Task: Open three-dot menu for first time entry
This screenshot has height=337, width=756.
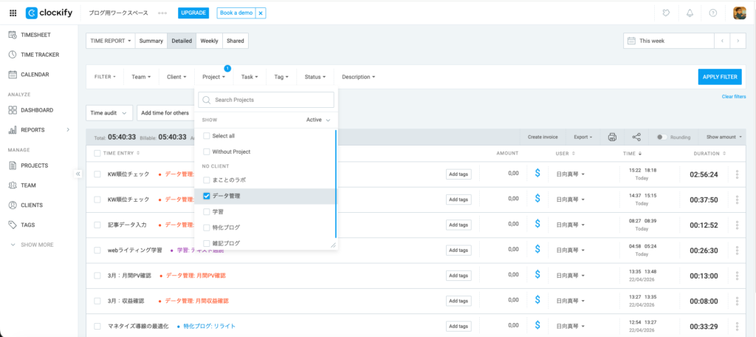Action: pyautogui.click(x=736, y=174)
